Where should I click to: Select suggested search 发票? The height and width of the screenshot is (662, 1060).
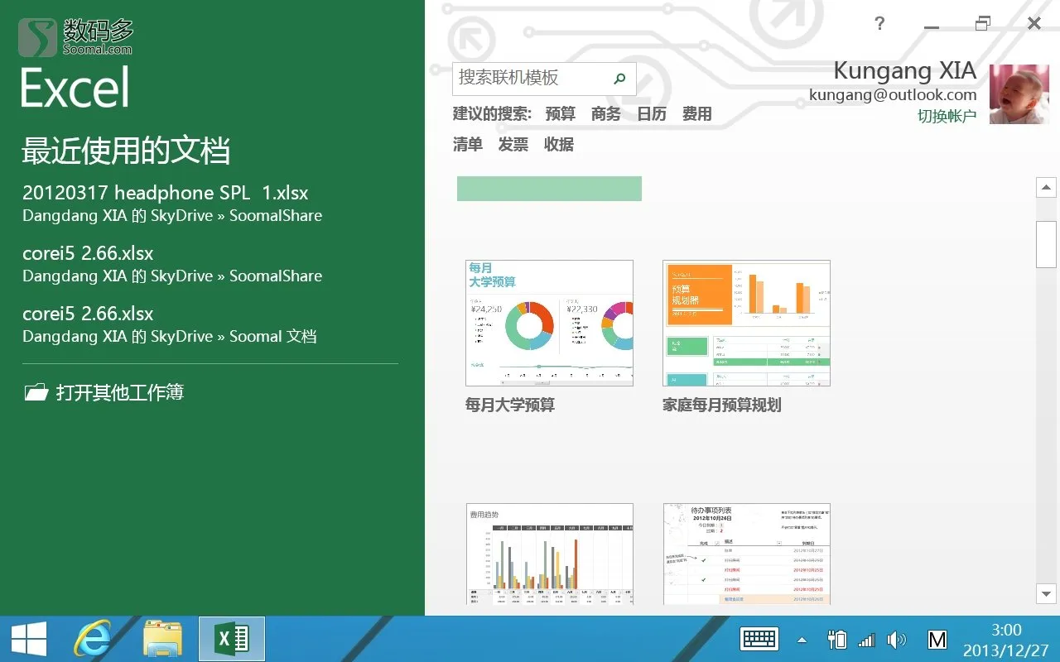[513, 145]
